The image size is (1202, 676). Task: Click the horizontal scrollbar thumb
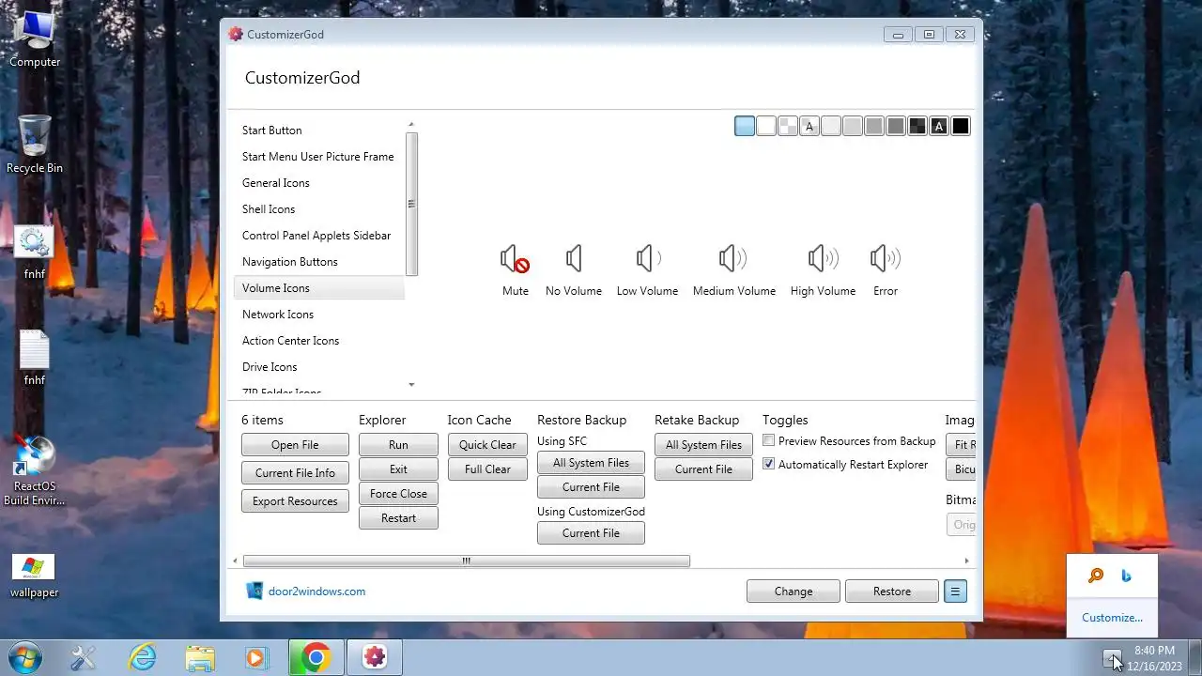pos(466,561)
